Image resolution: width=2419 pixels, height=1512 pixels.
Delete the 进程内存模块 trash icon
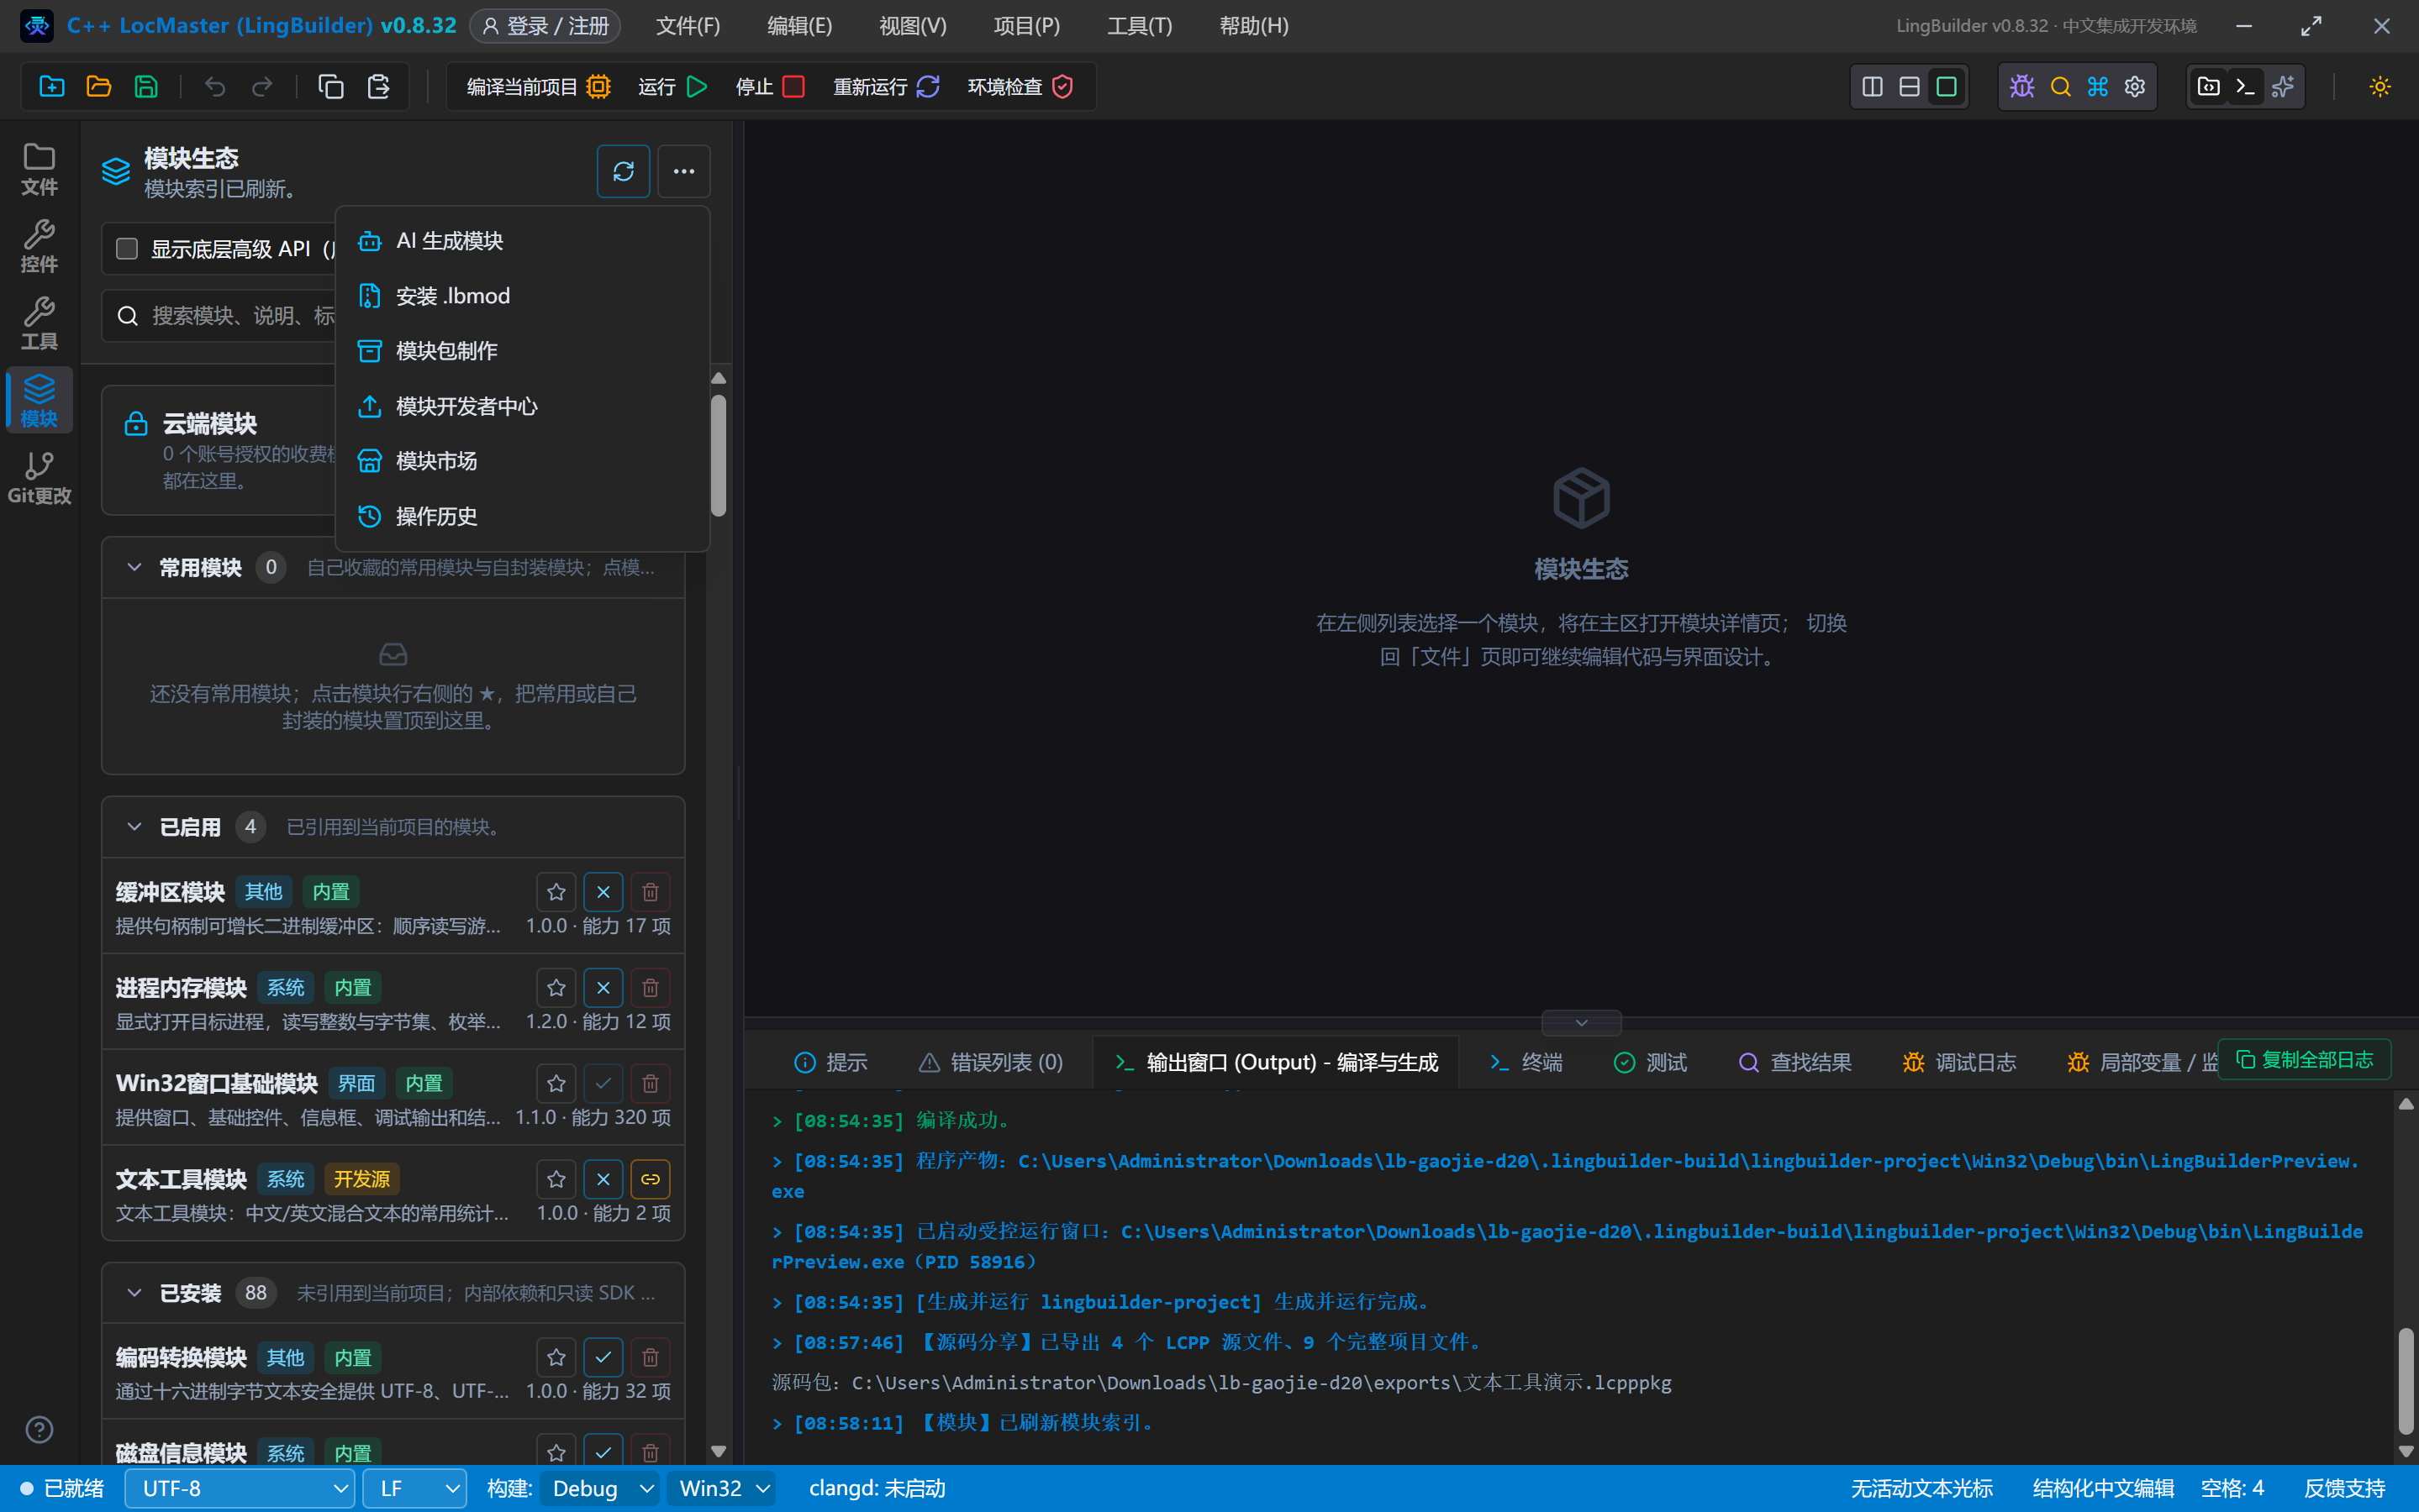[x=651, y=988]
